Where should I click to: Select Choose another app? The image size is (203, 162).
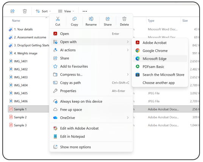point(160,83)
